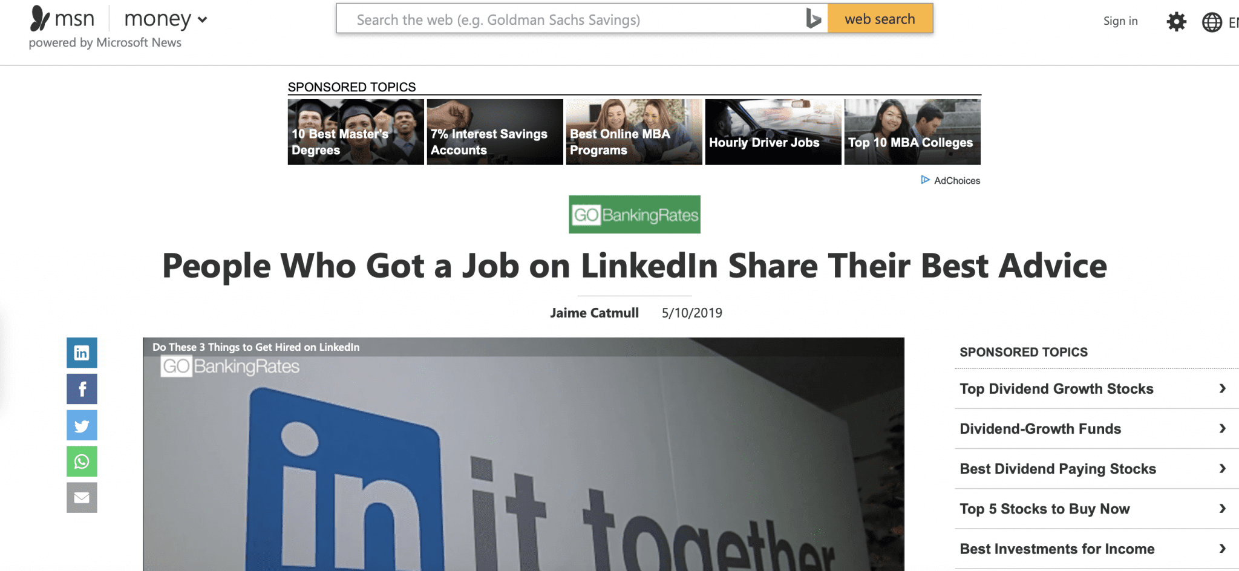Open the AdChoices icon link
This screenshot has width=1239, height=571.
coord(925,180)
